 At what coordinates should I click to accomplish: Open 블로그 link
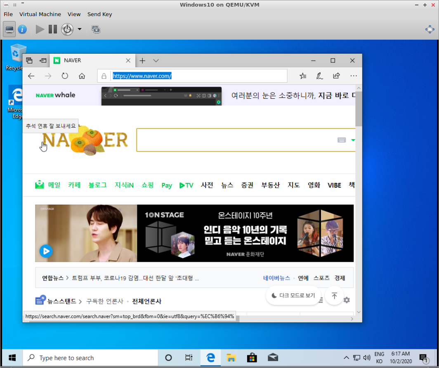(x=97, y=185)
